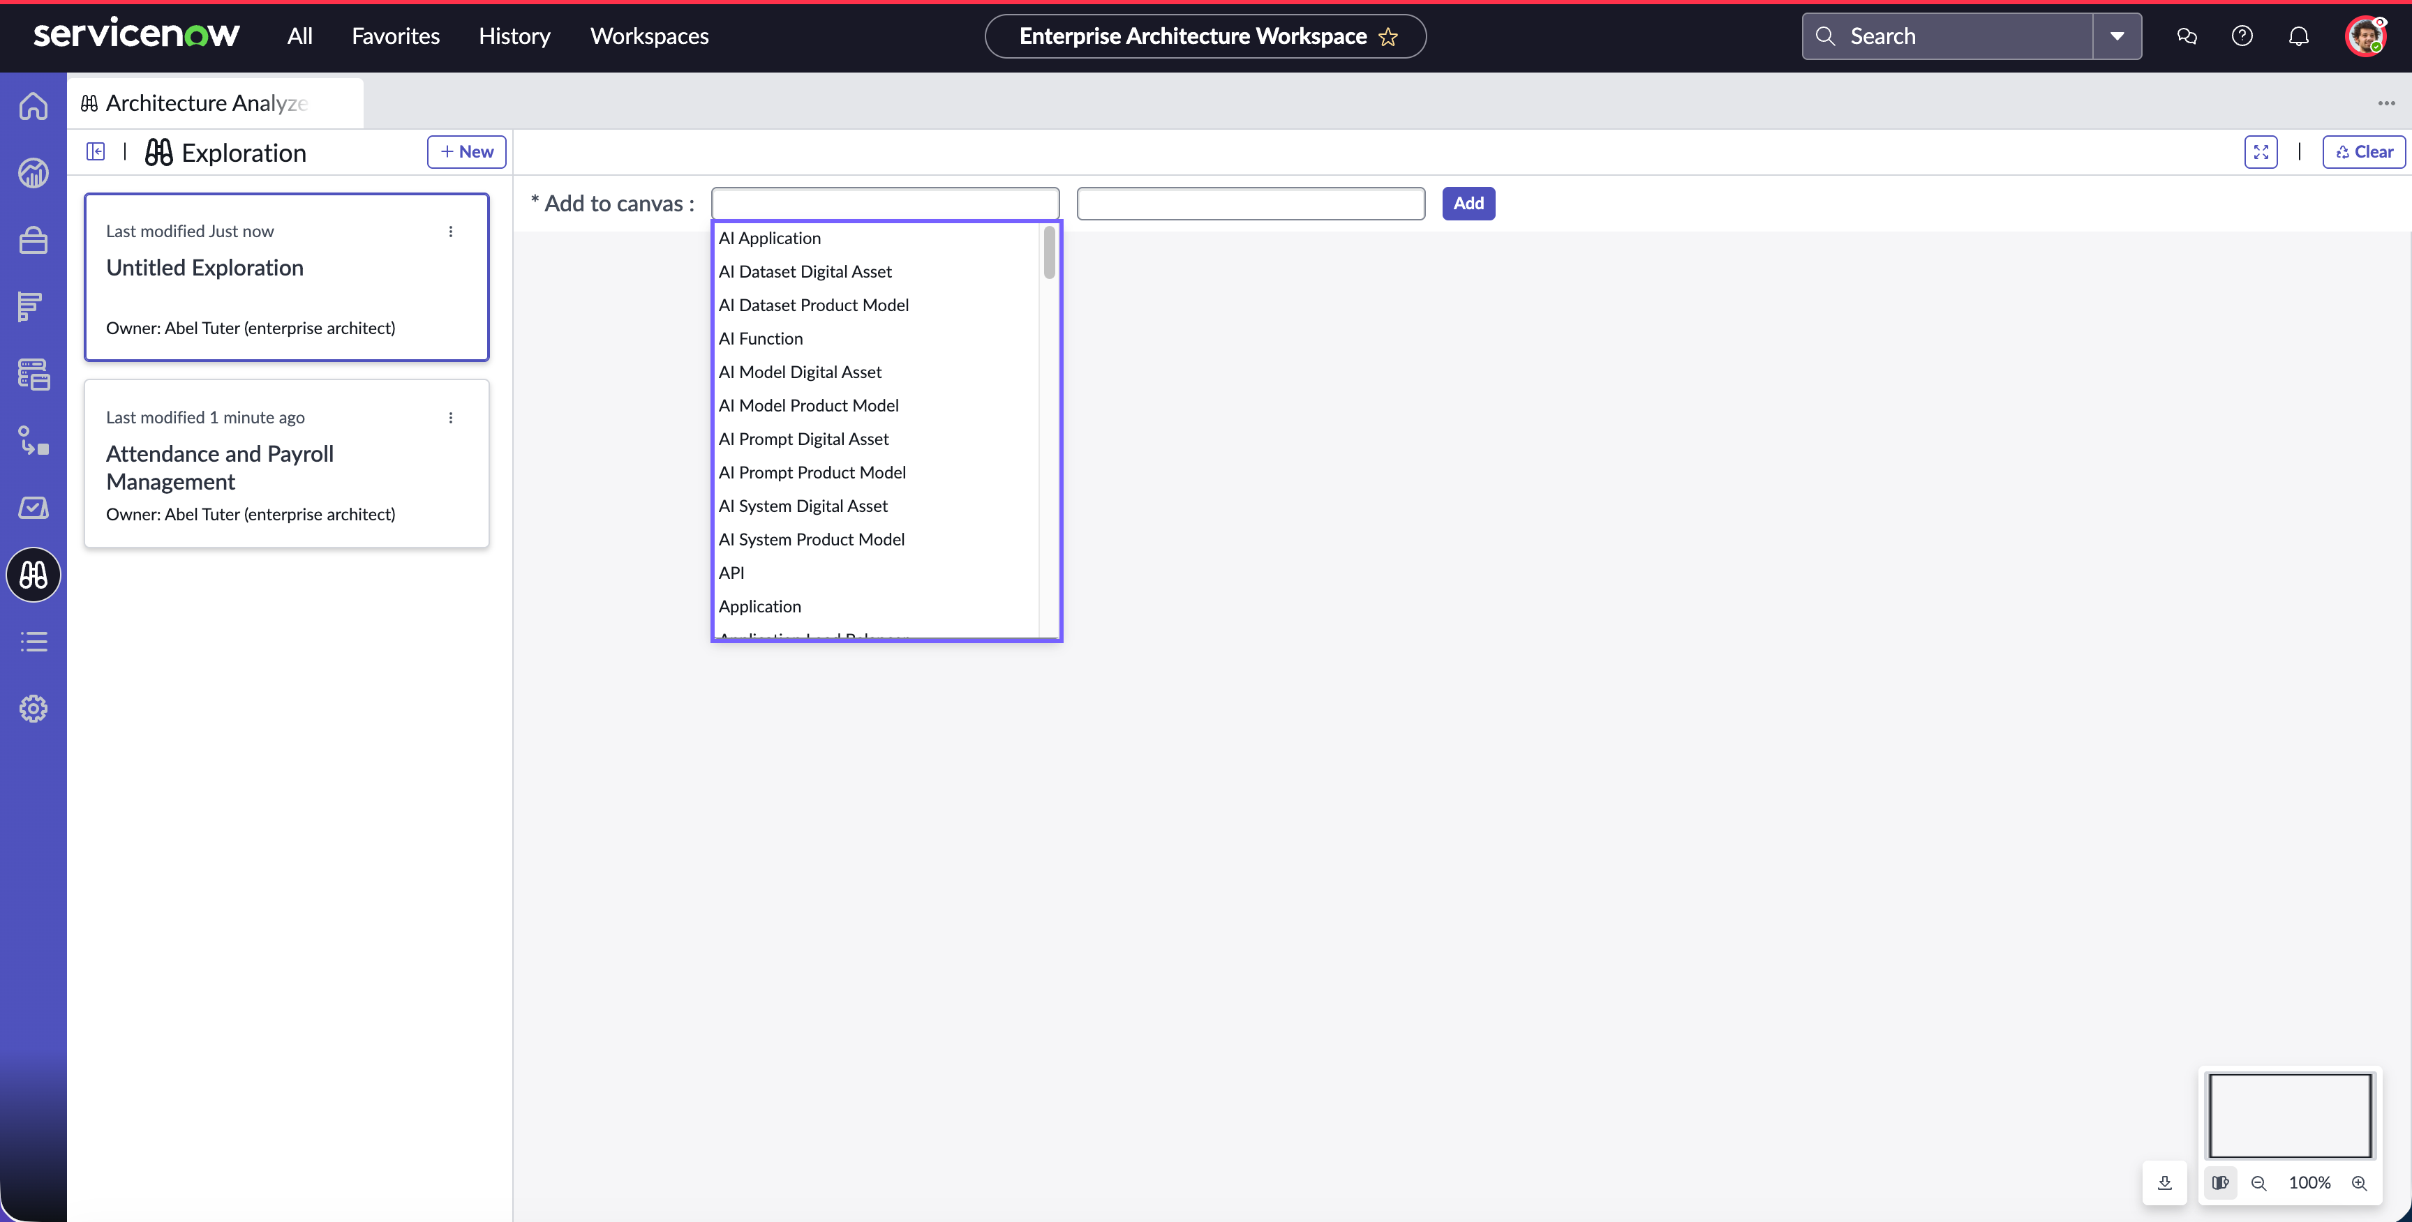Viewport: 2412px width, 1222px height.
Task: Select AI Model Product Model option
Action: point(877,405)
